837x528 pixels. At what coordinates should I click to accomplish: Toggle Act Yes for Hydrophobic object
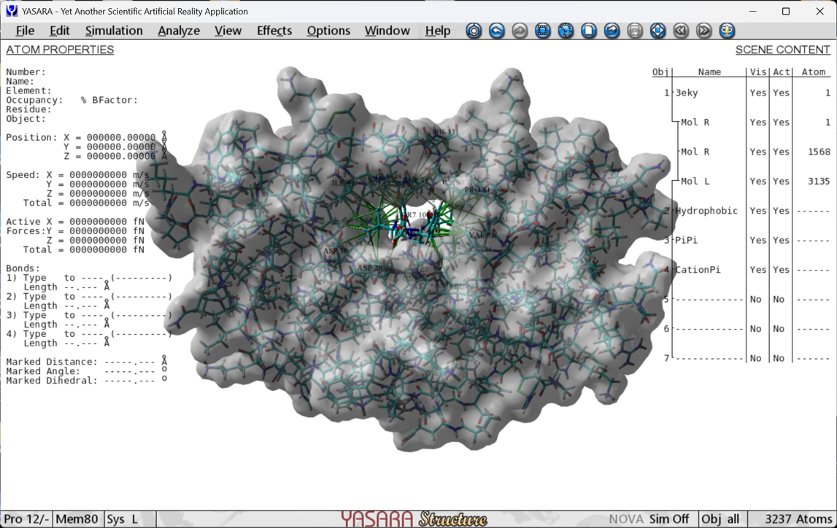(x=781, y=211)
